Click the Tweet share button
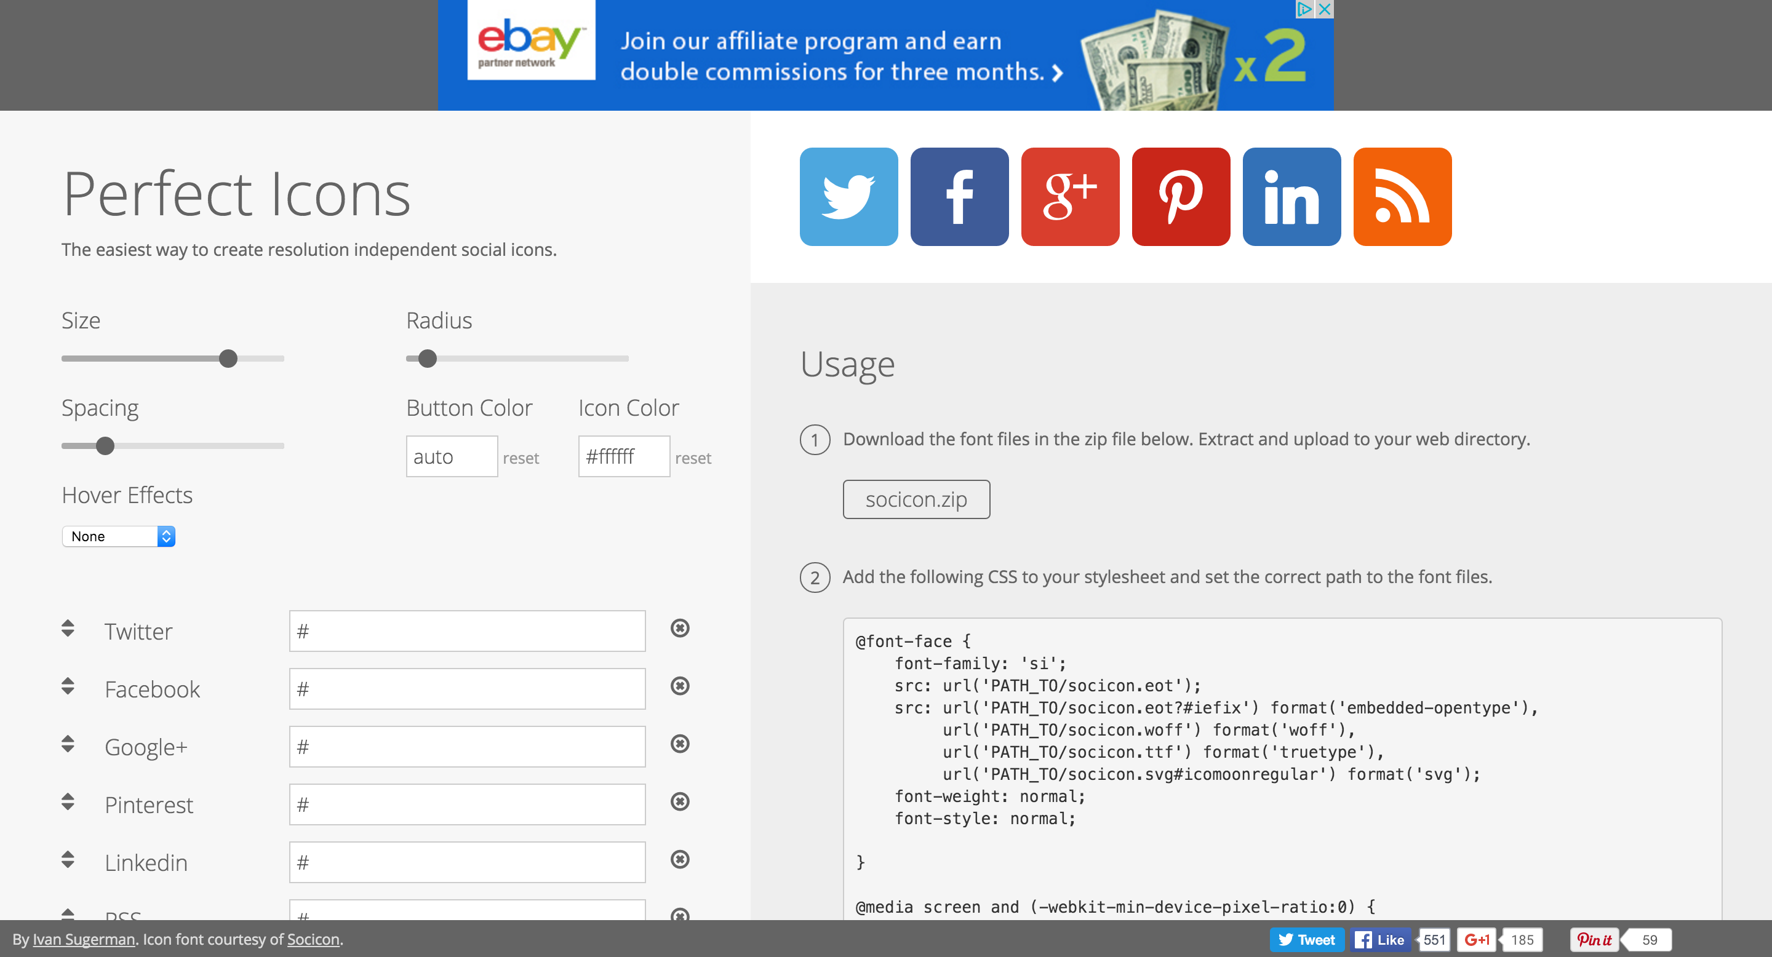This screenshot has height=957, width=1772. click(1306, 939)
